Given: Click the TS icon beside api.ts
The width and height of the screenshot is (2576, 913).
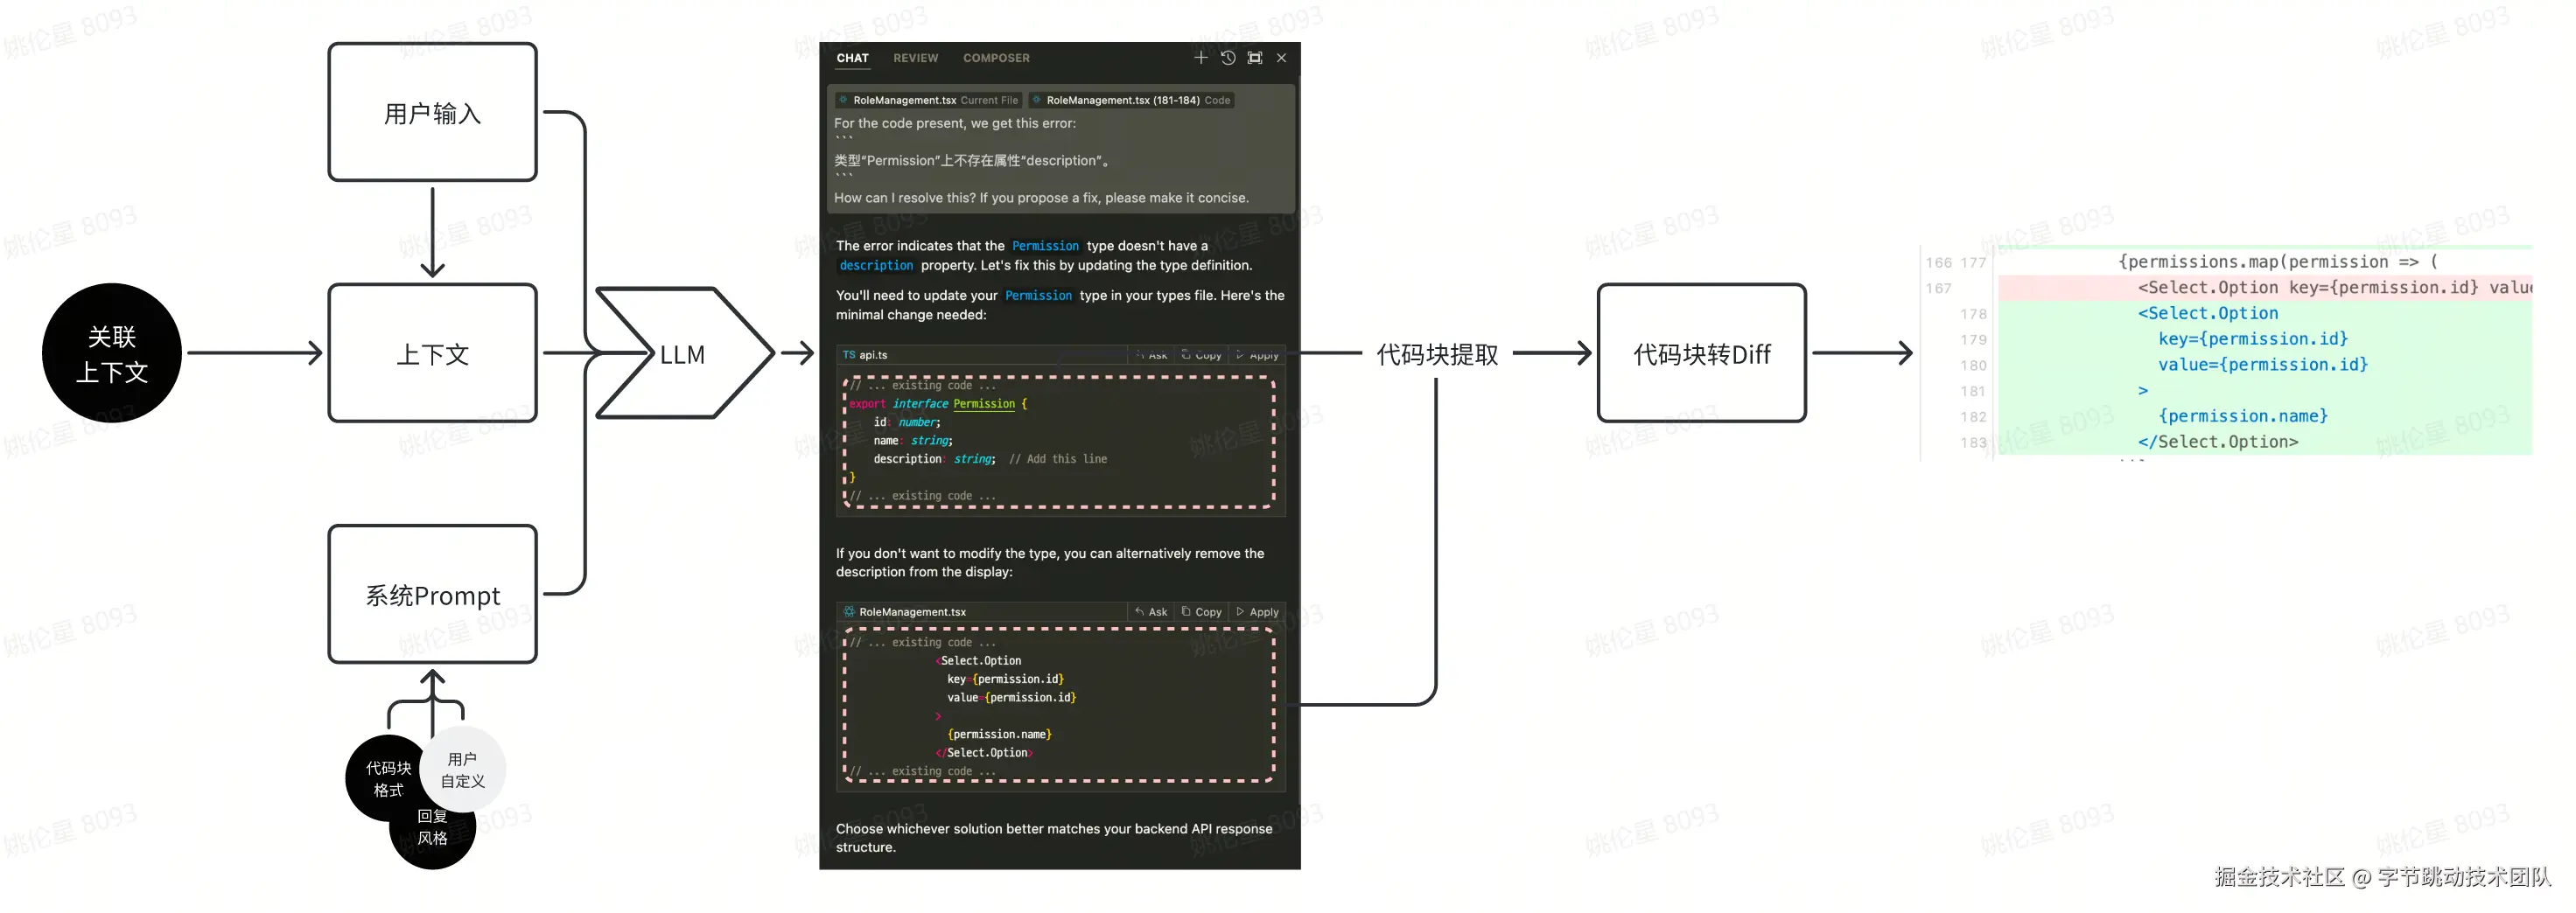Looking at the screenshot, I should 849,354.
